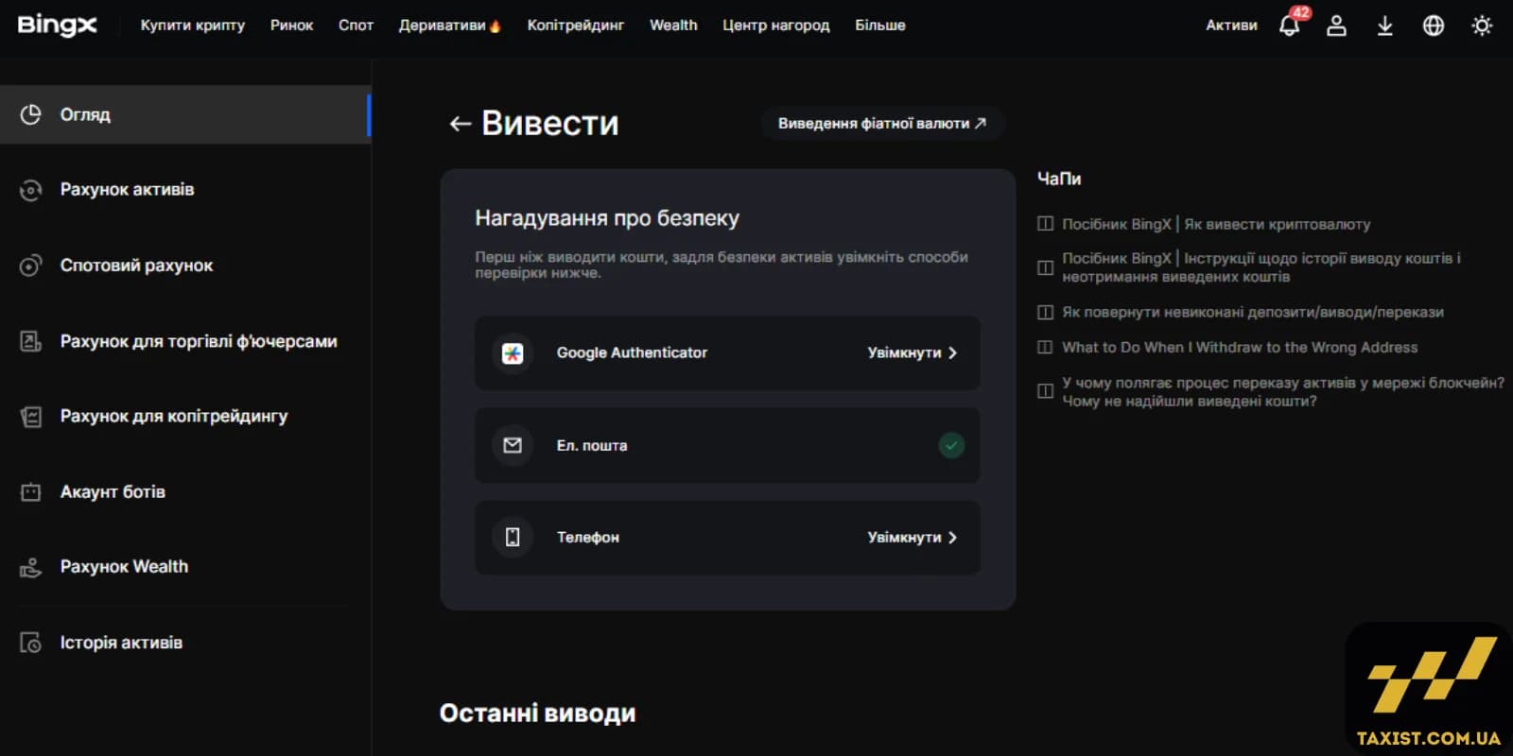
Task: Click the Спотовий рахунок sidebar icon
Action: (31, 266)
